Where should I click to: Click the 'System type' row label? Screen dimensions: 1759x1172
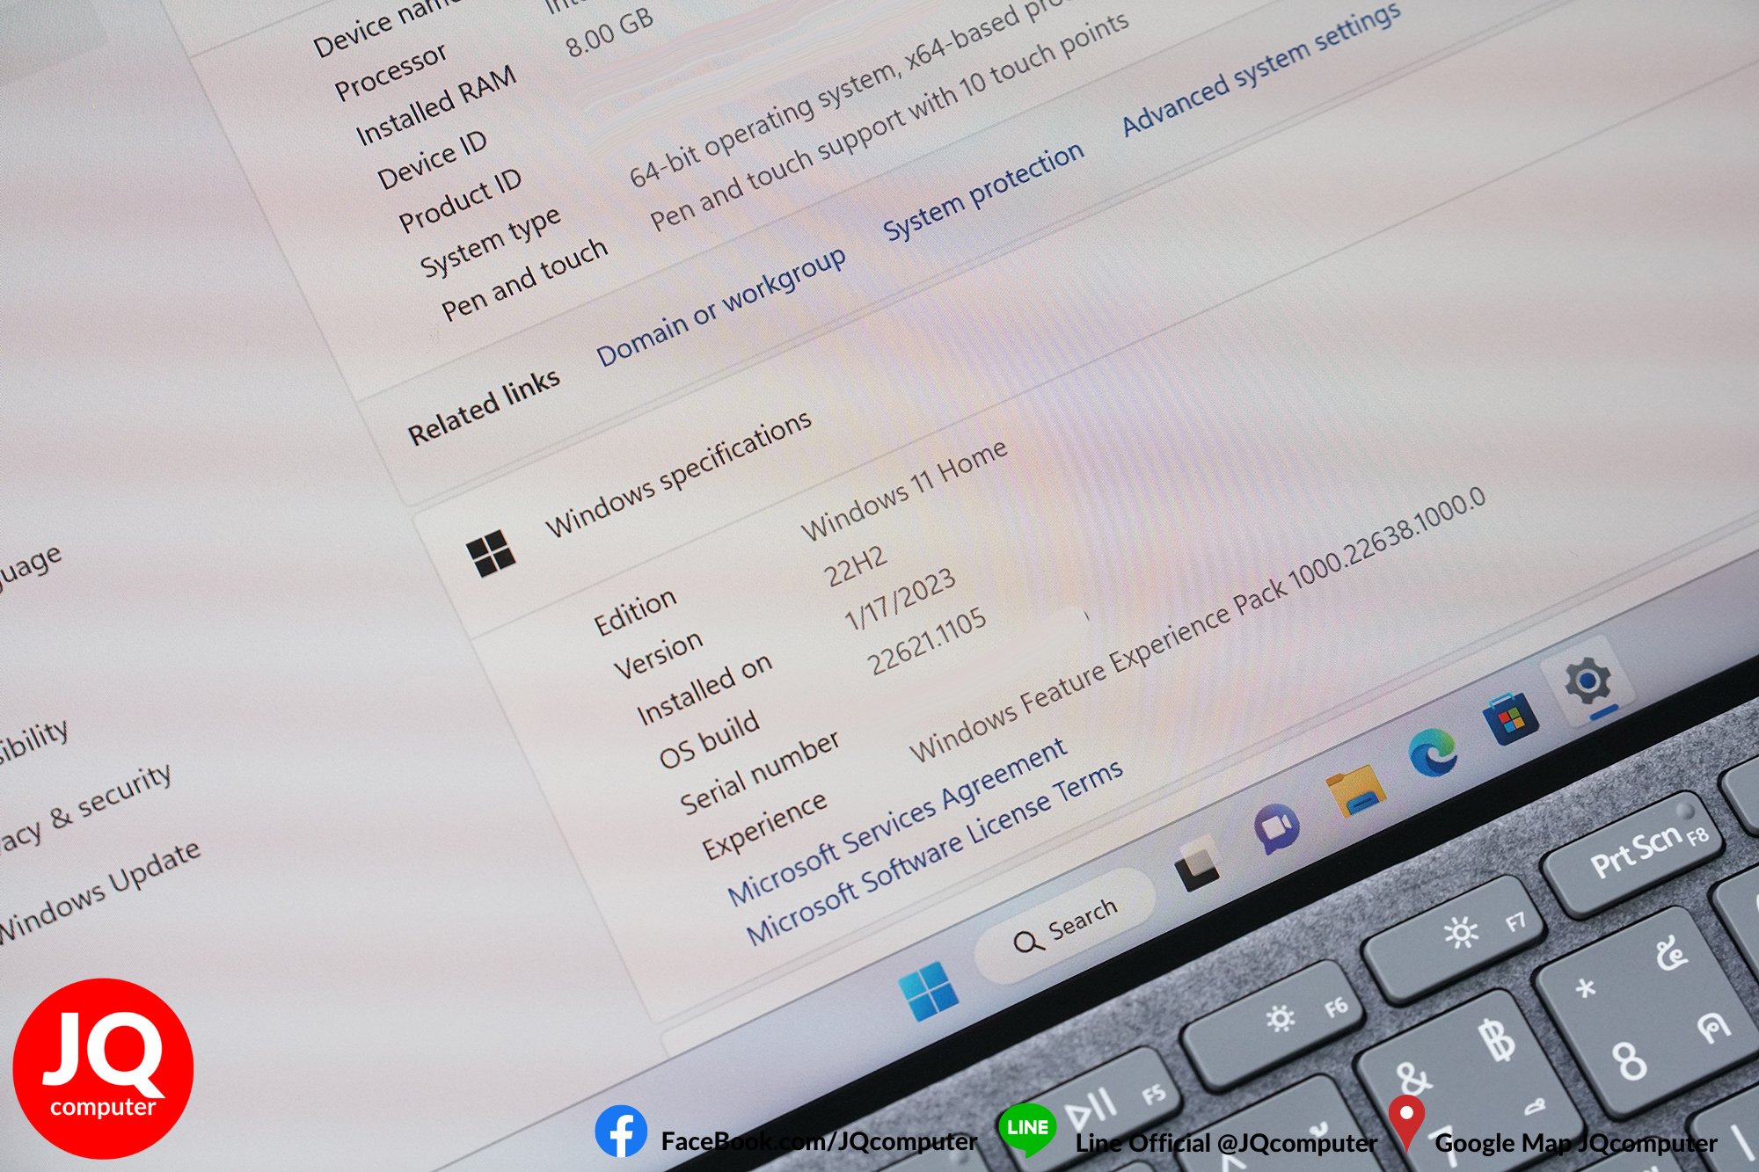point(490,242)
